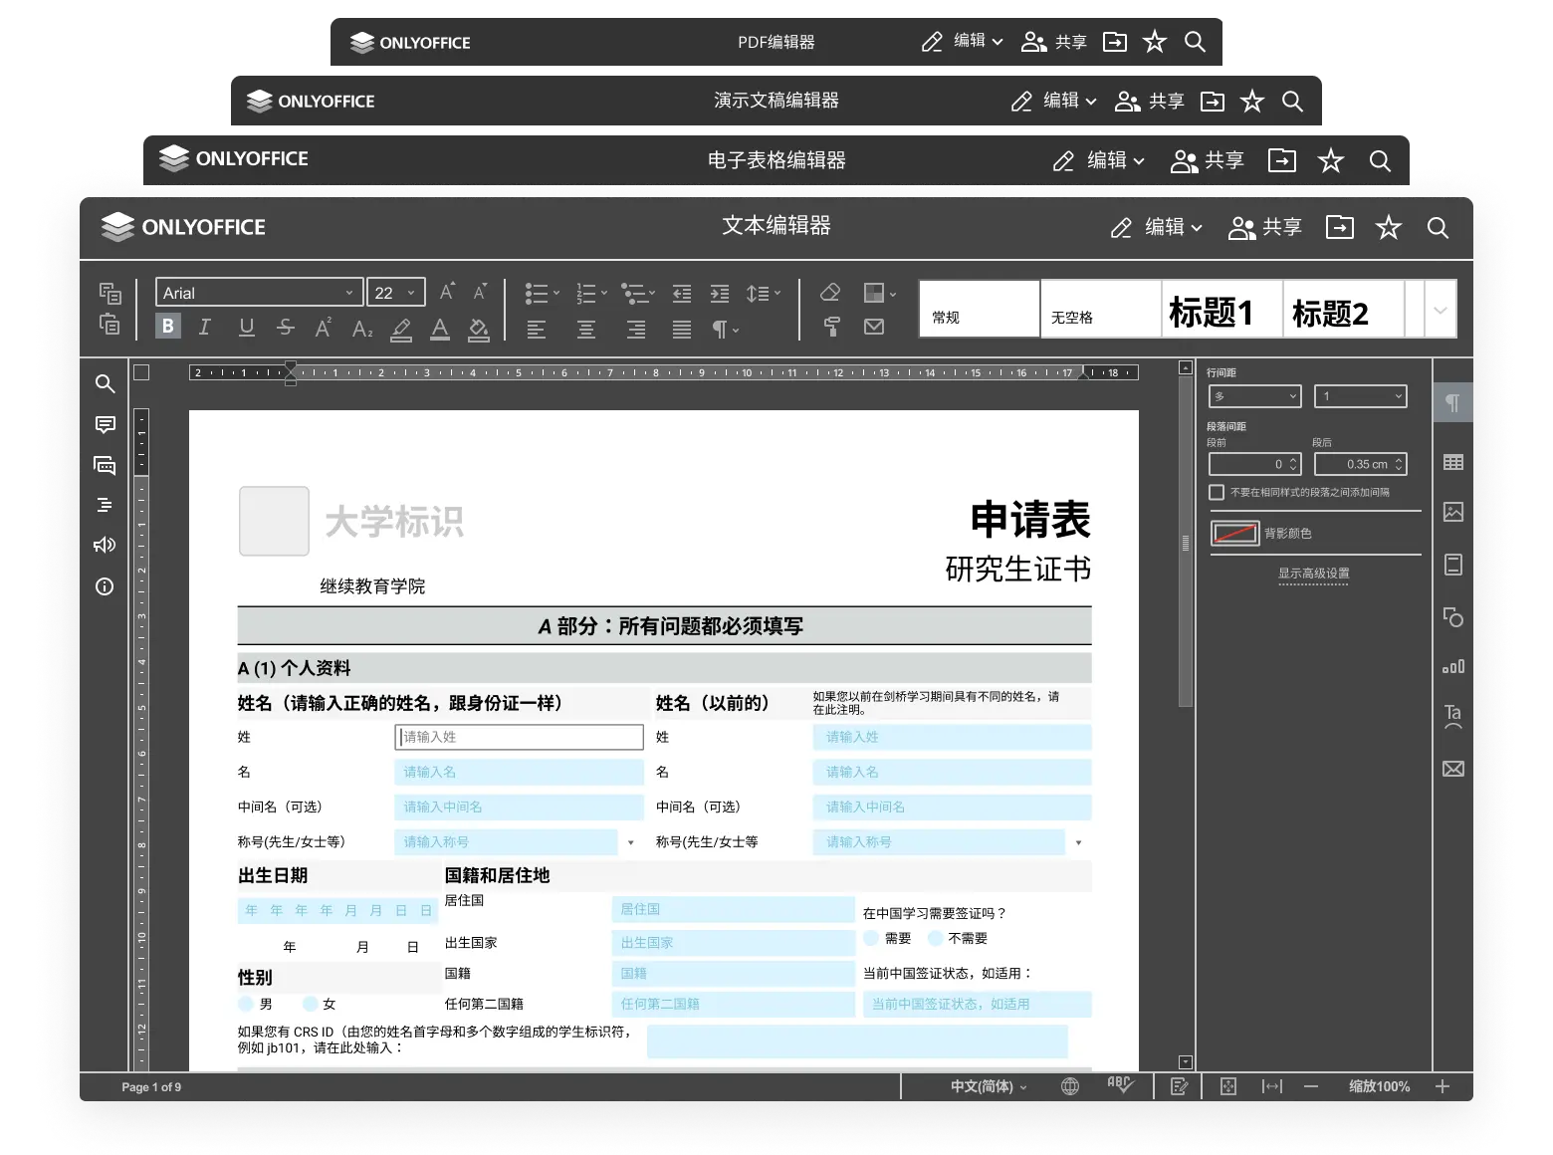The image size is (1553, 1155).
Task: Apply the 标题2 heading style
Action: pyautogui.click(x=1344, y=309)
